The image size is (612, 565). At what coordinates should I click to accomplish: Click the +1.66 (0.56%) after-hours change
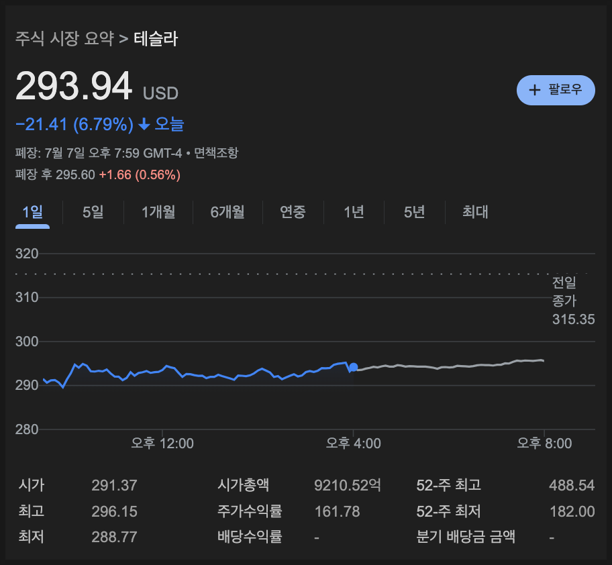(x=140, y=175)
